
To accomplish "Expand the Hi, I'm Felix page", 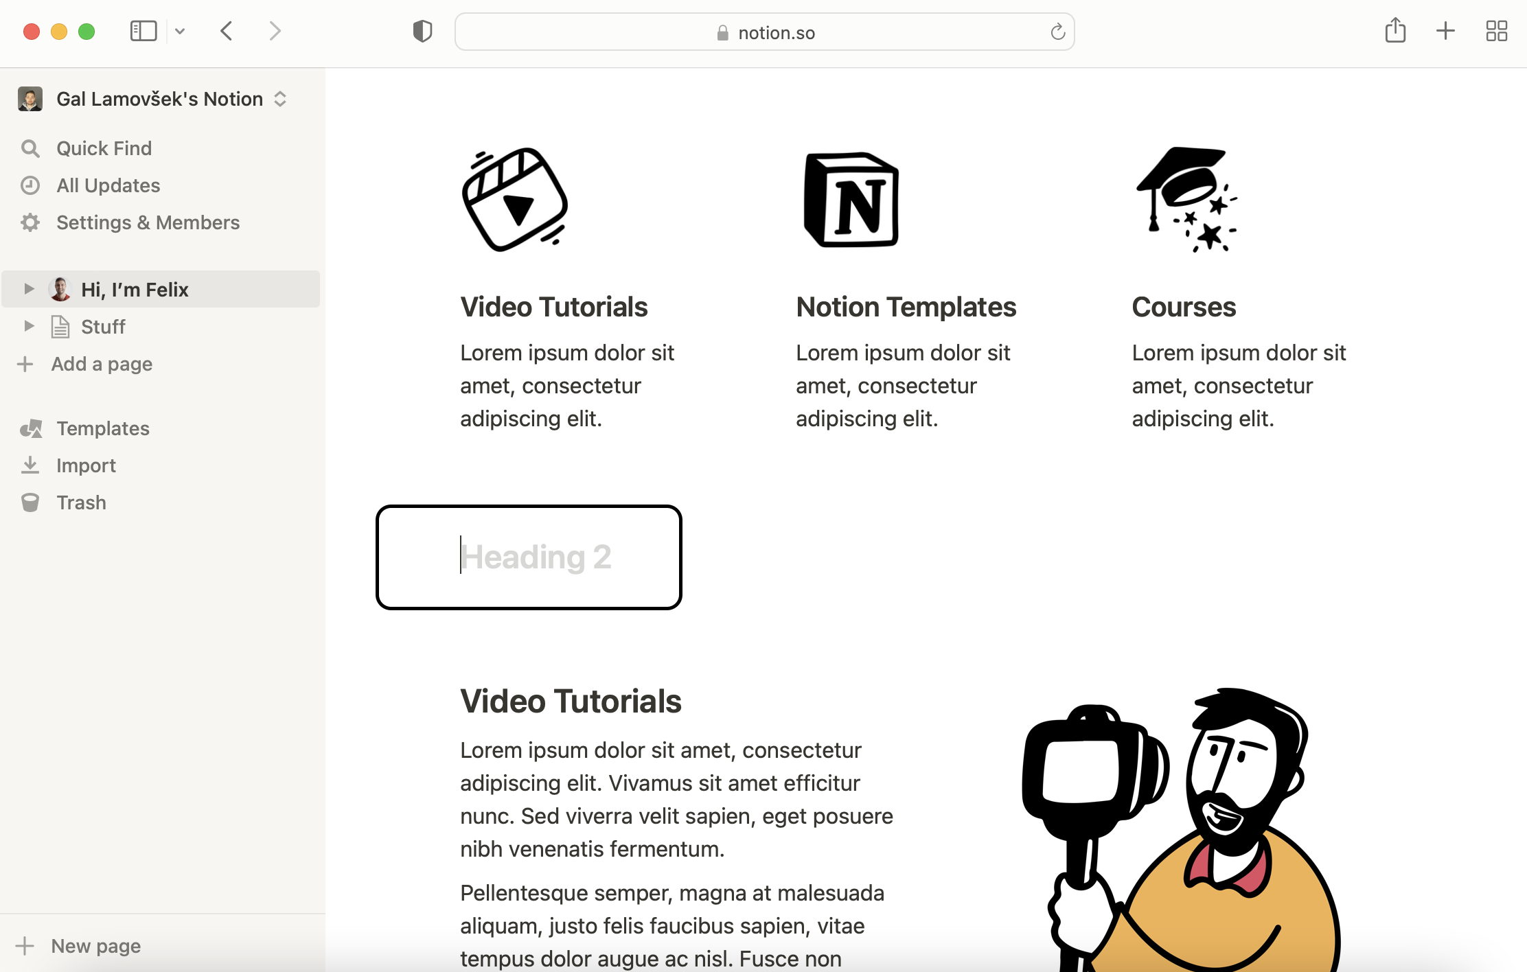I will click(x=29, y=289).
